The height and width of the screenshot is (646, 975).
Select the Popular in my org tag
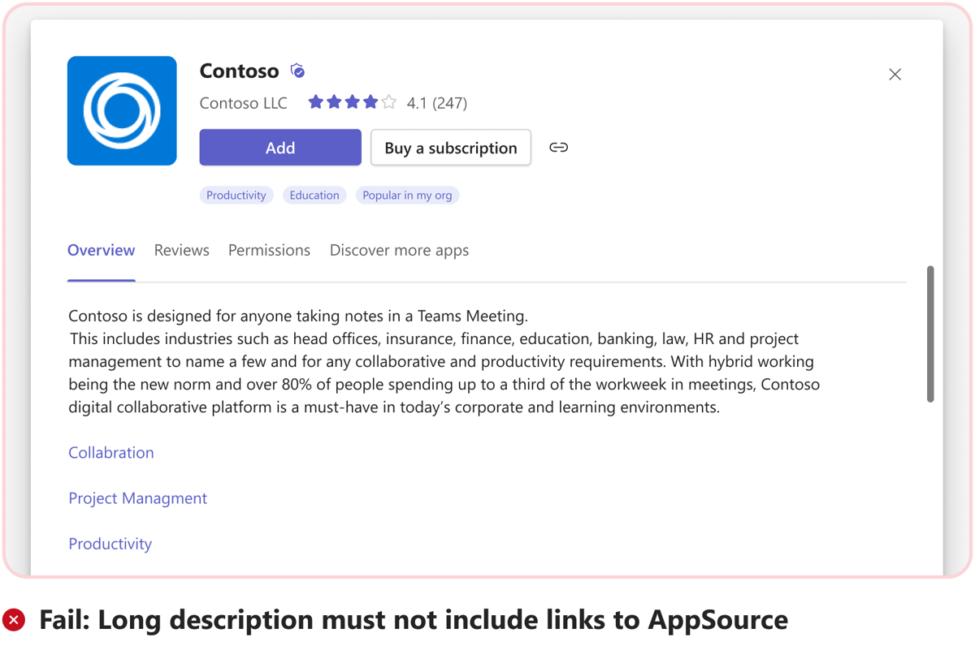407,195
